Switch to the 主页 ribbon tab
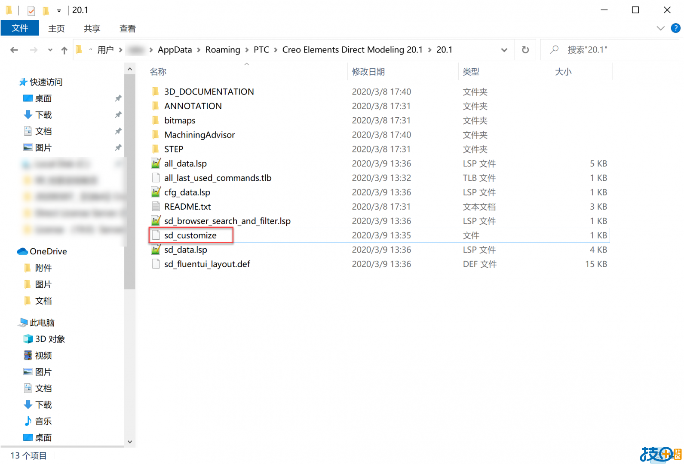This screenshot has height=464, width=684. [56, 28]
